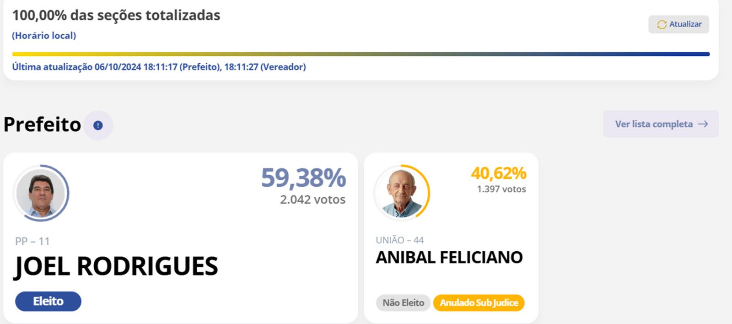Open Anibal Feliciano candidate photo
Image resolution: width=732 pixels, height=324 pixels.
402,193
